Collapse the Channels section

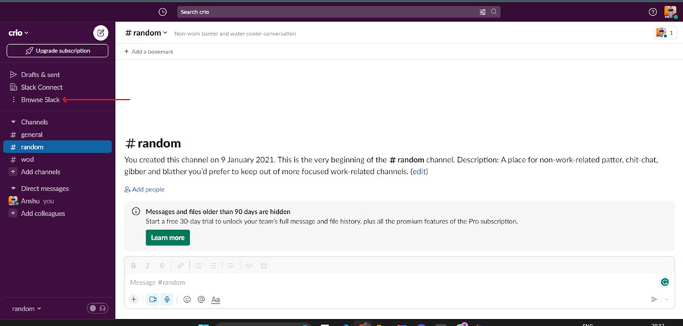tap(13, 122)
